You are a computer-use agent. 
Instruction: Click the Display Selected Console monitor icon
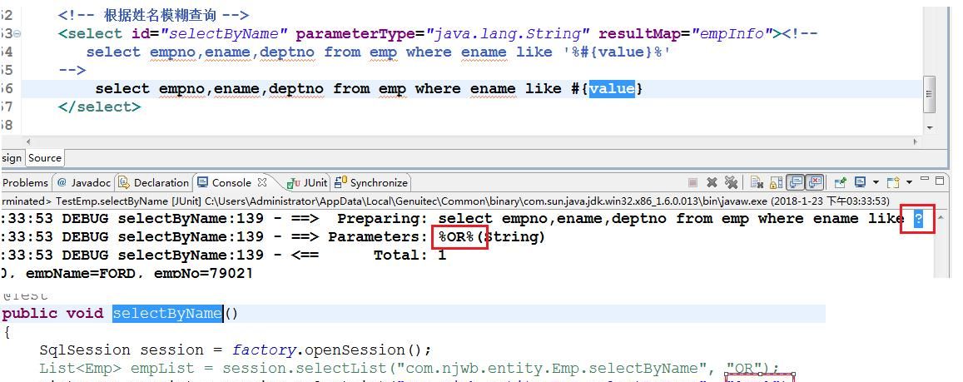[x=860, y=182]
